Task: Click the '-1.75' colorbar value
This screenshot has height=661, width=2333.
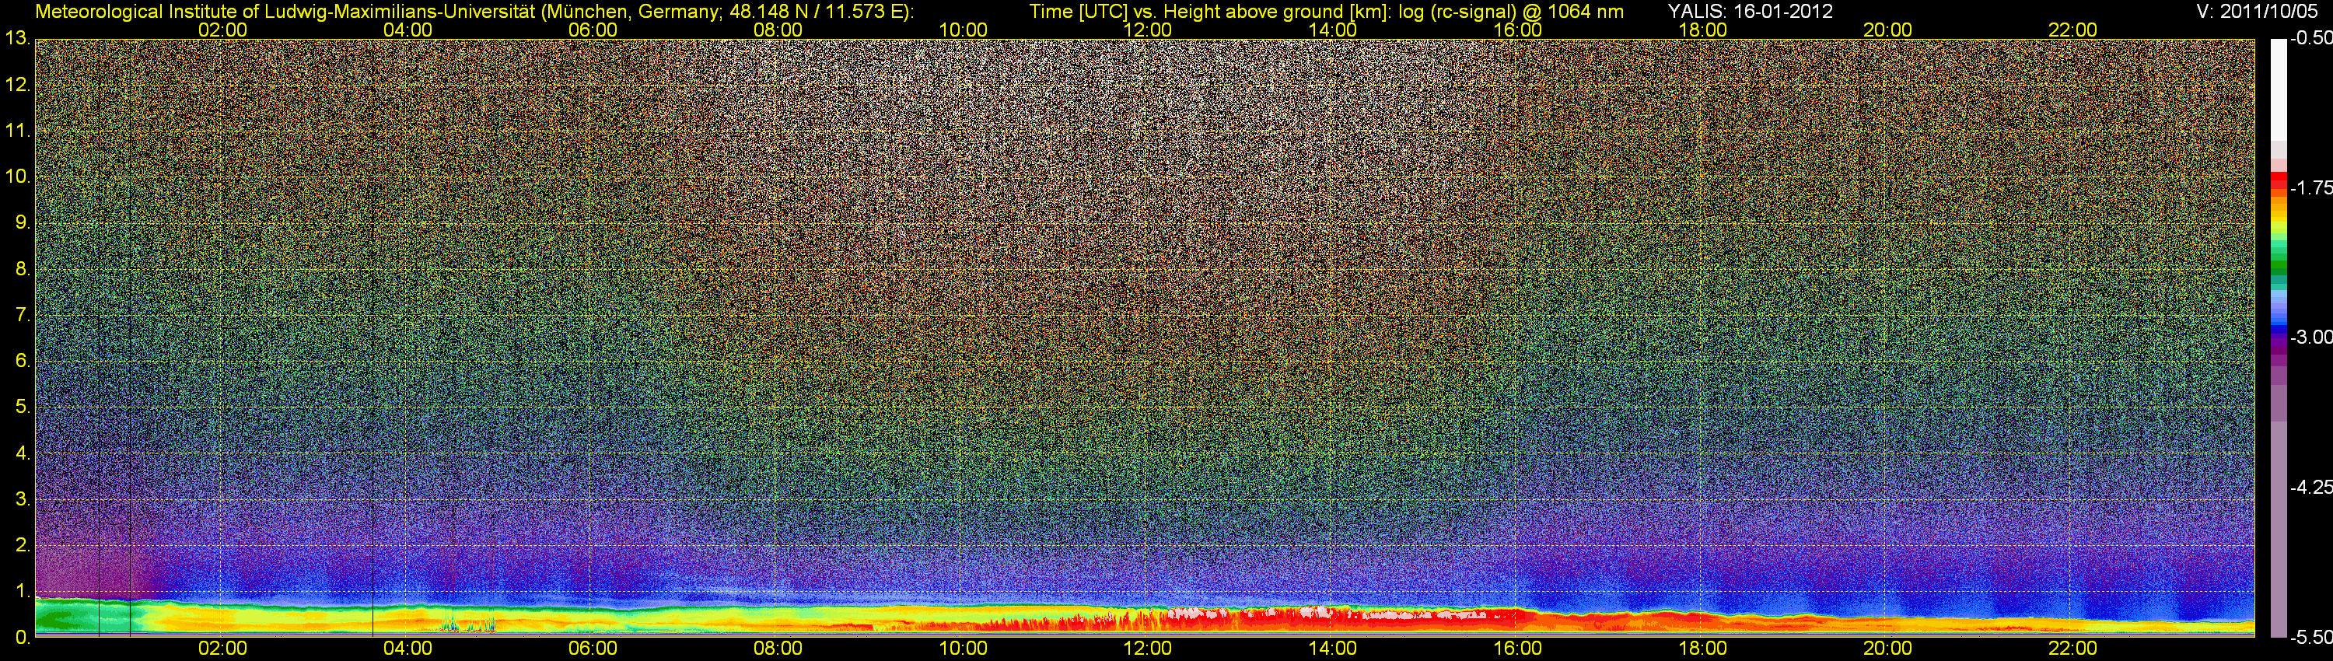Action: (x=2311, y=188)
